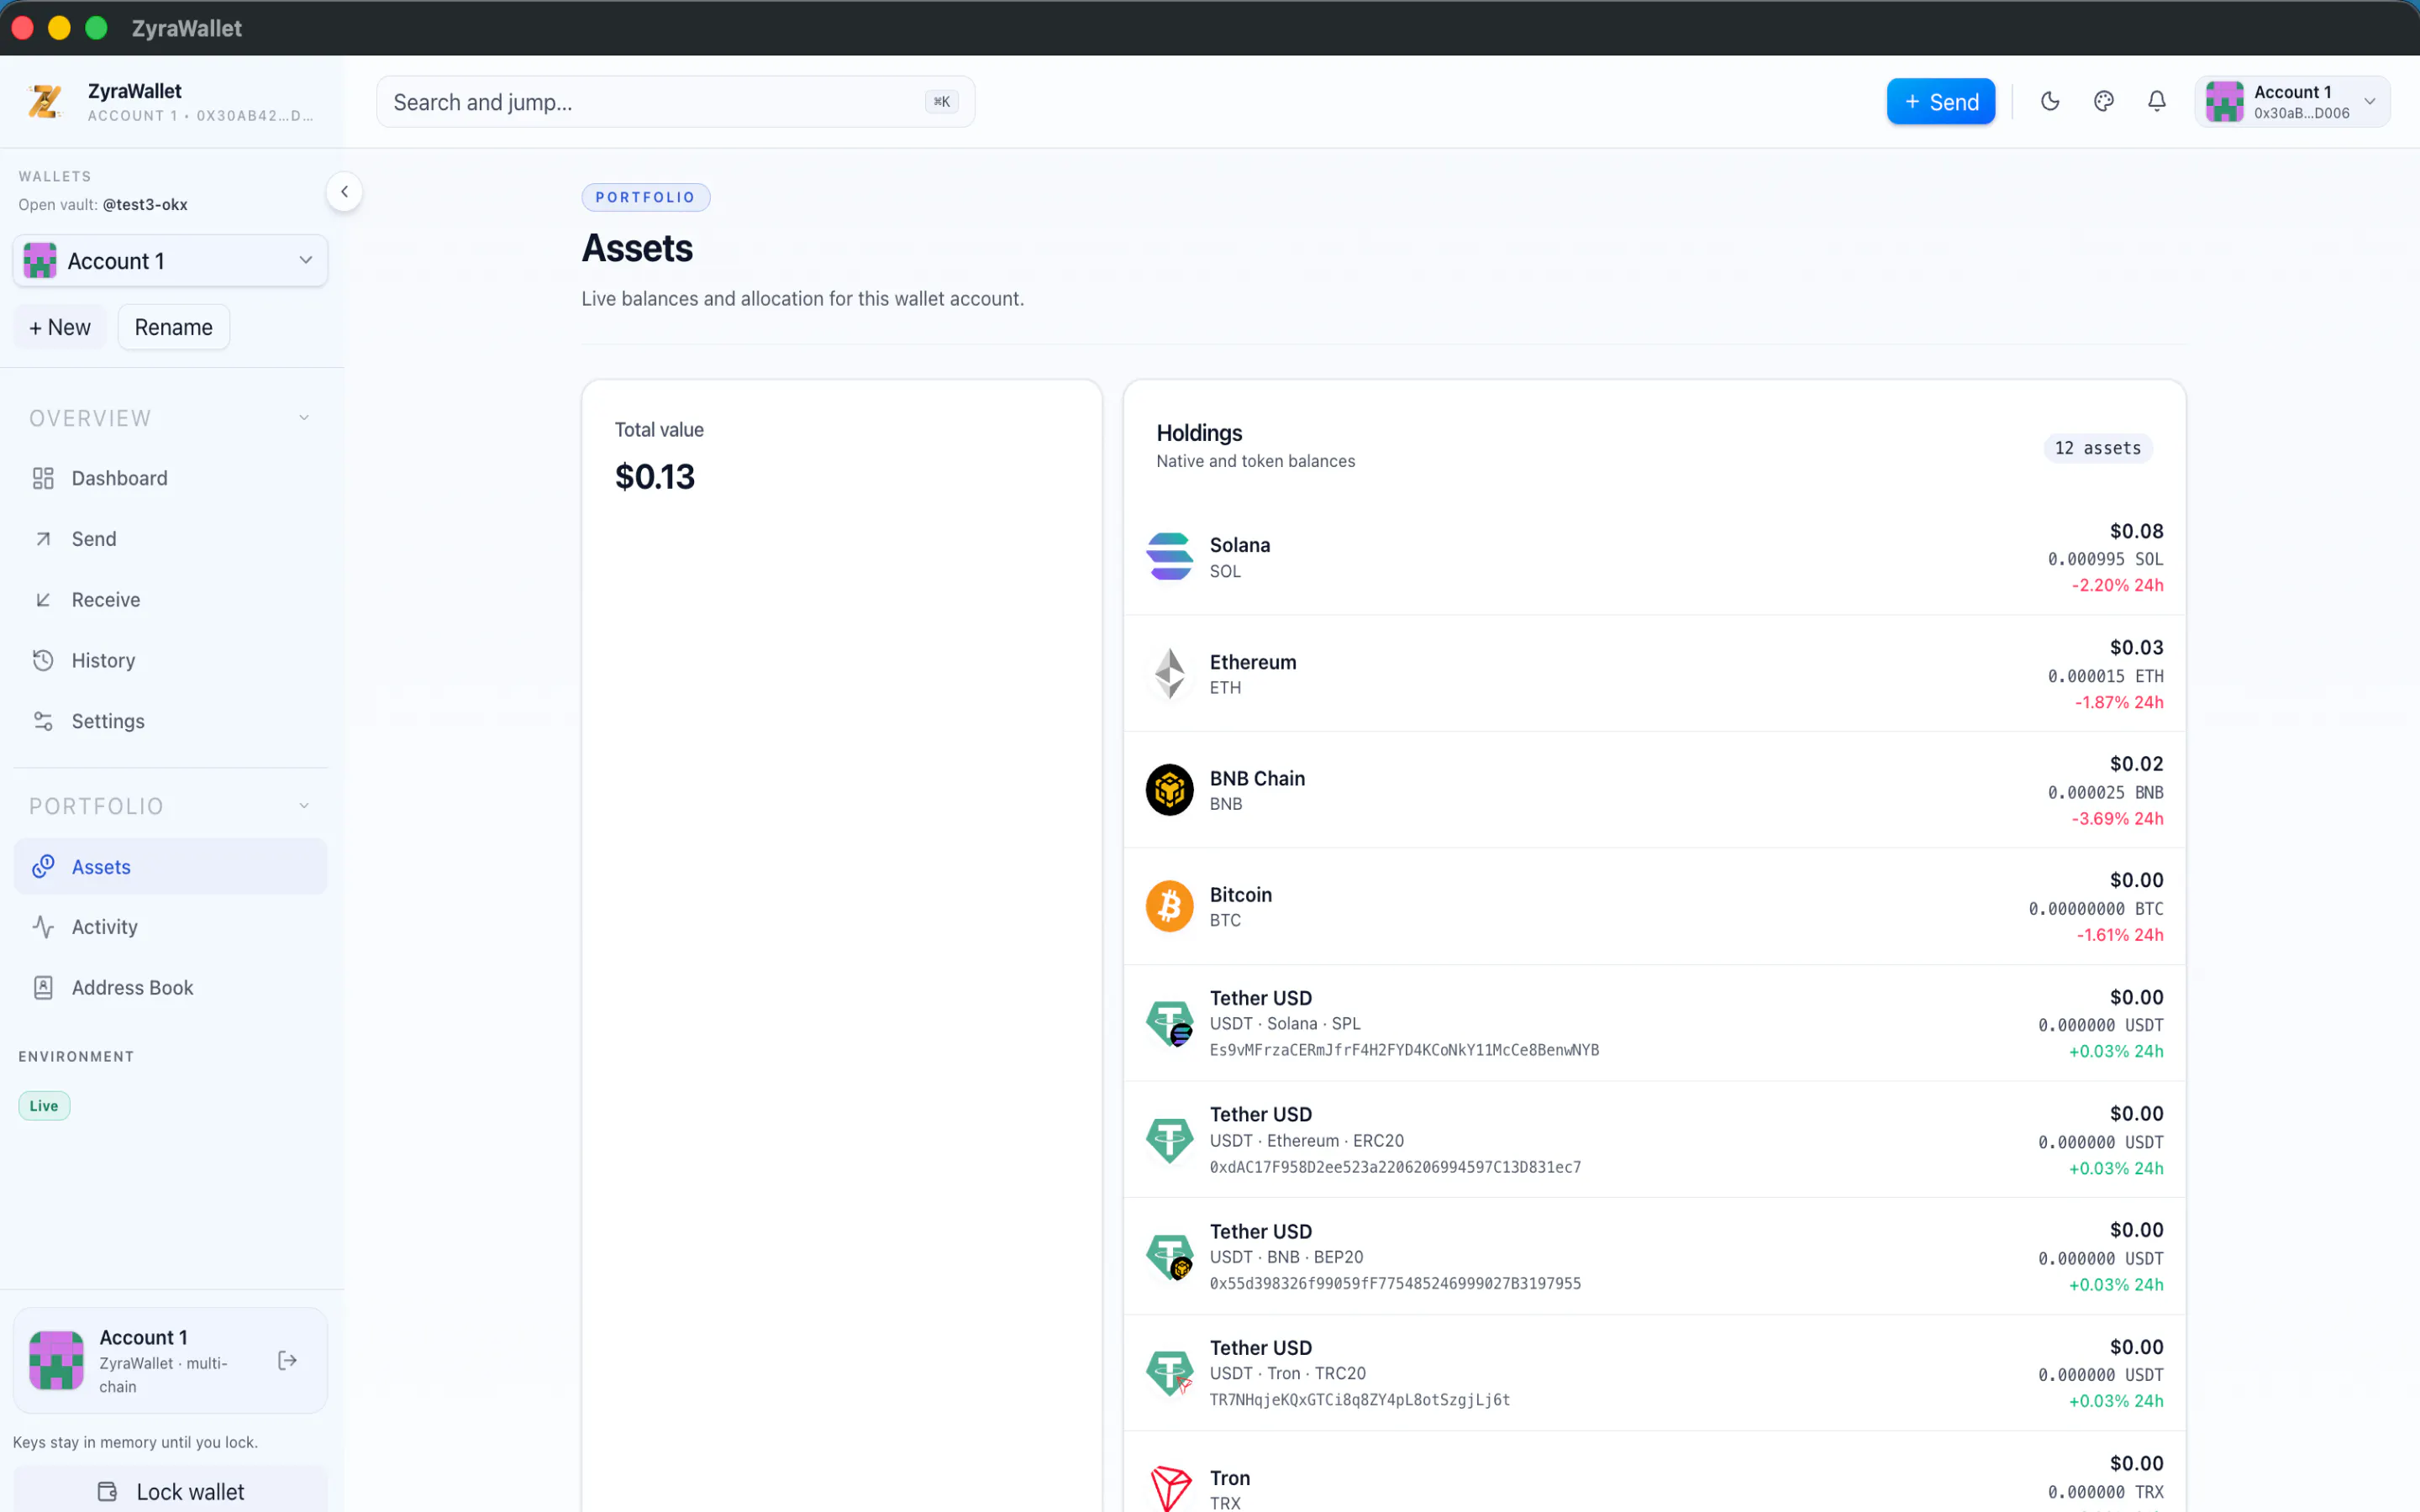This screenshot has height=1512, width=2420.
Task: Click the Activity pulse icon
Action: click(43, 927)
